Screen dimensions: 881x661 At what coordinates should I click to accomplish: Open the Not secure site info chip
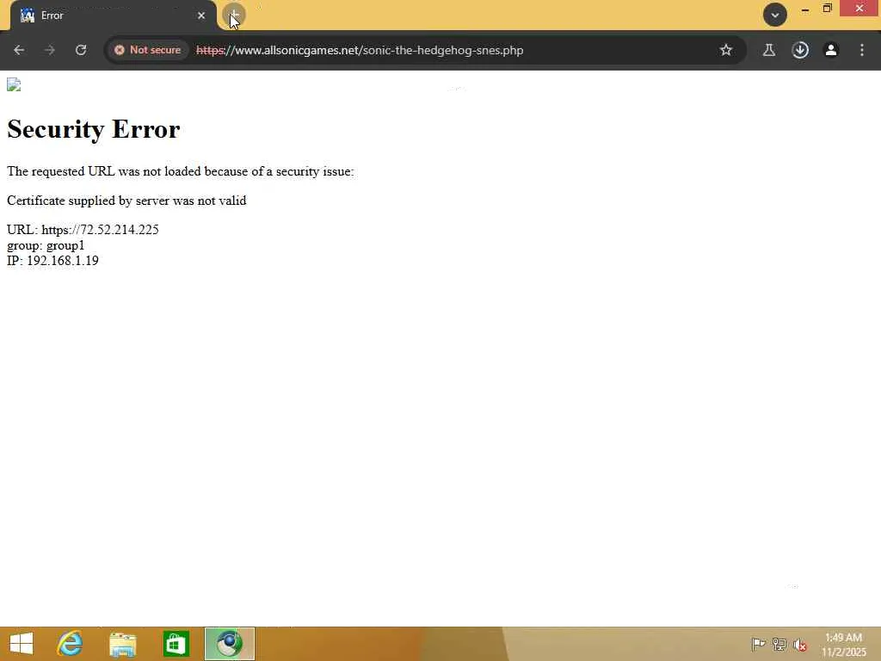148,50
